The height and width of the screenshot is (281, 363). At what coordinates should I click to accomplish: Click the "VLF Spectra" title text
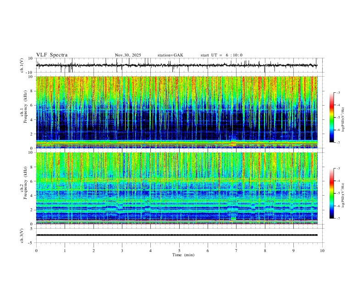[x=52, y=55]
